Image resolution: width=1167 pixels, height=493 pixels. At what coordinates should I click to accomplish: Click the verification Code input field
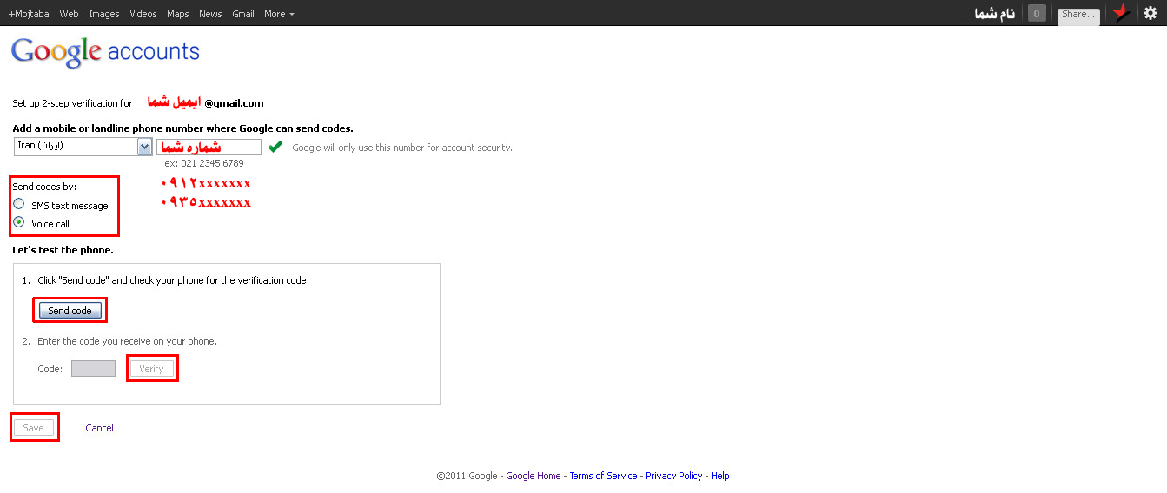click(93, 369)
